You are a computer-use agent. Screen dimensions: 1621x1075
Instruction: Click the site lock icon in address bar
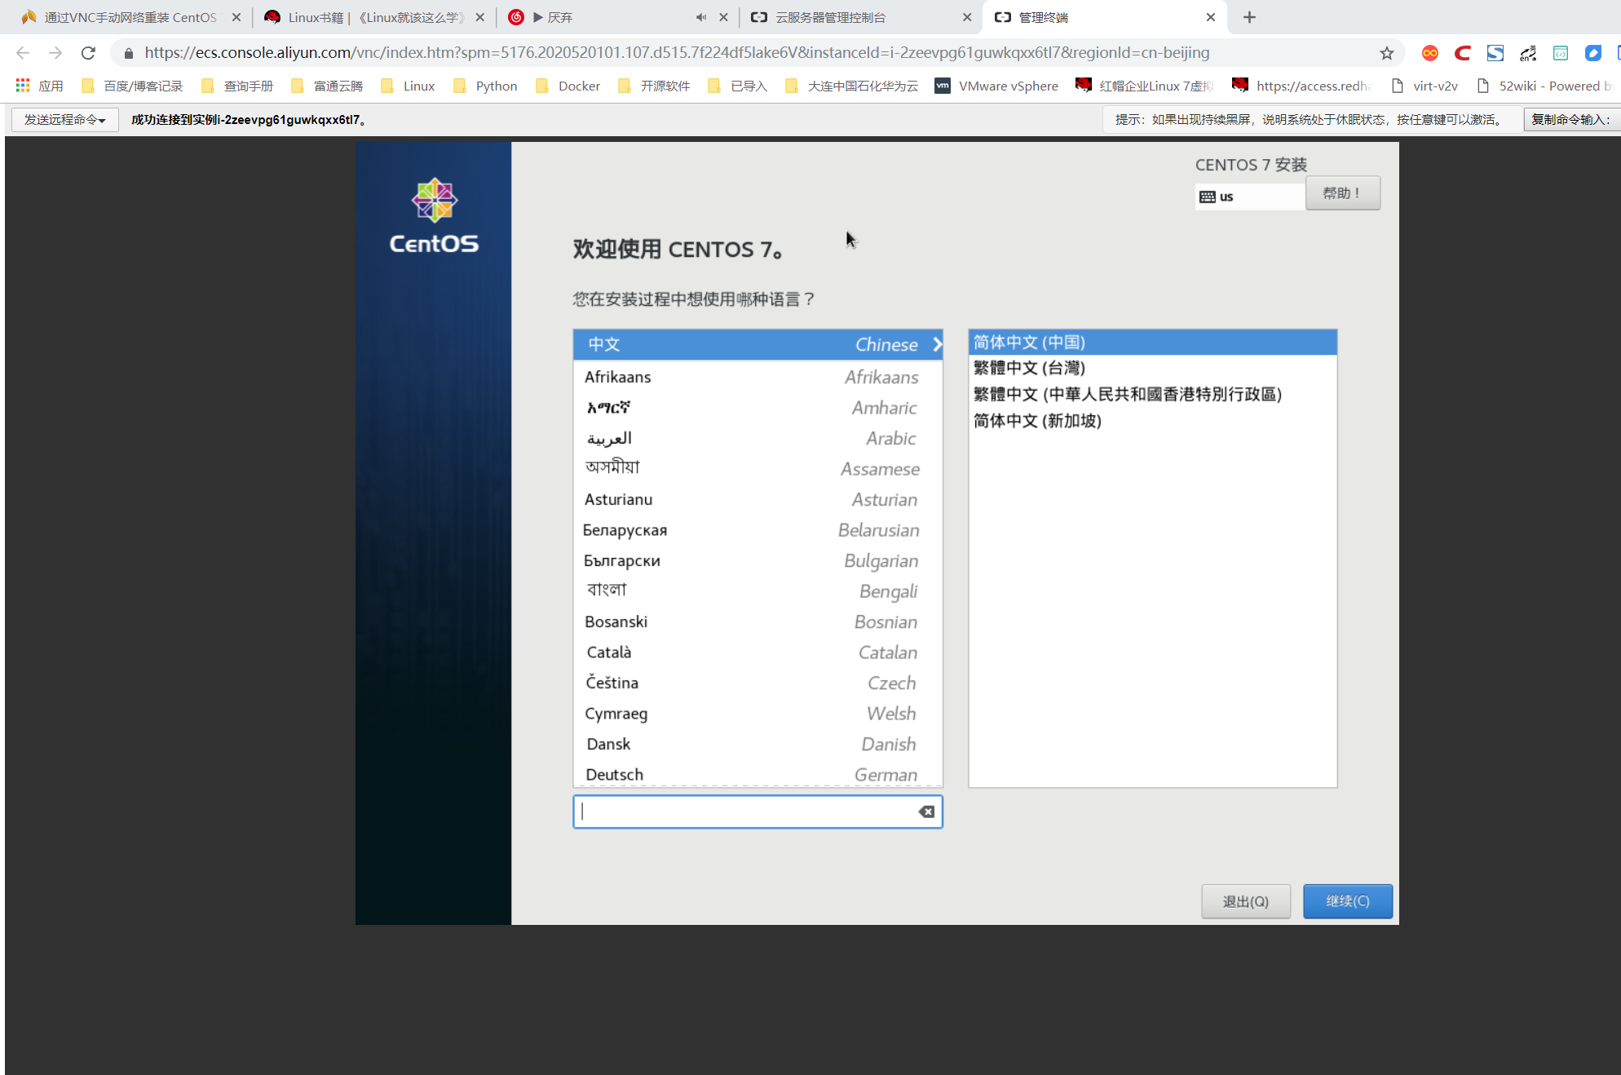pyautogui.click(x=128, y=53)
